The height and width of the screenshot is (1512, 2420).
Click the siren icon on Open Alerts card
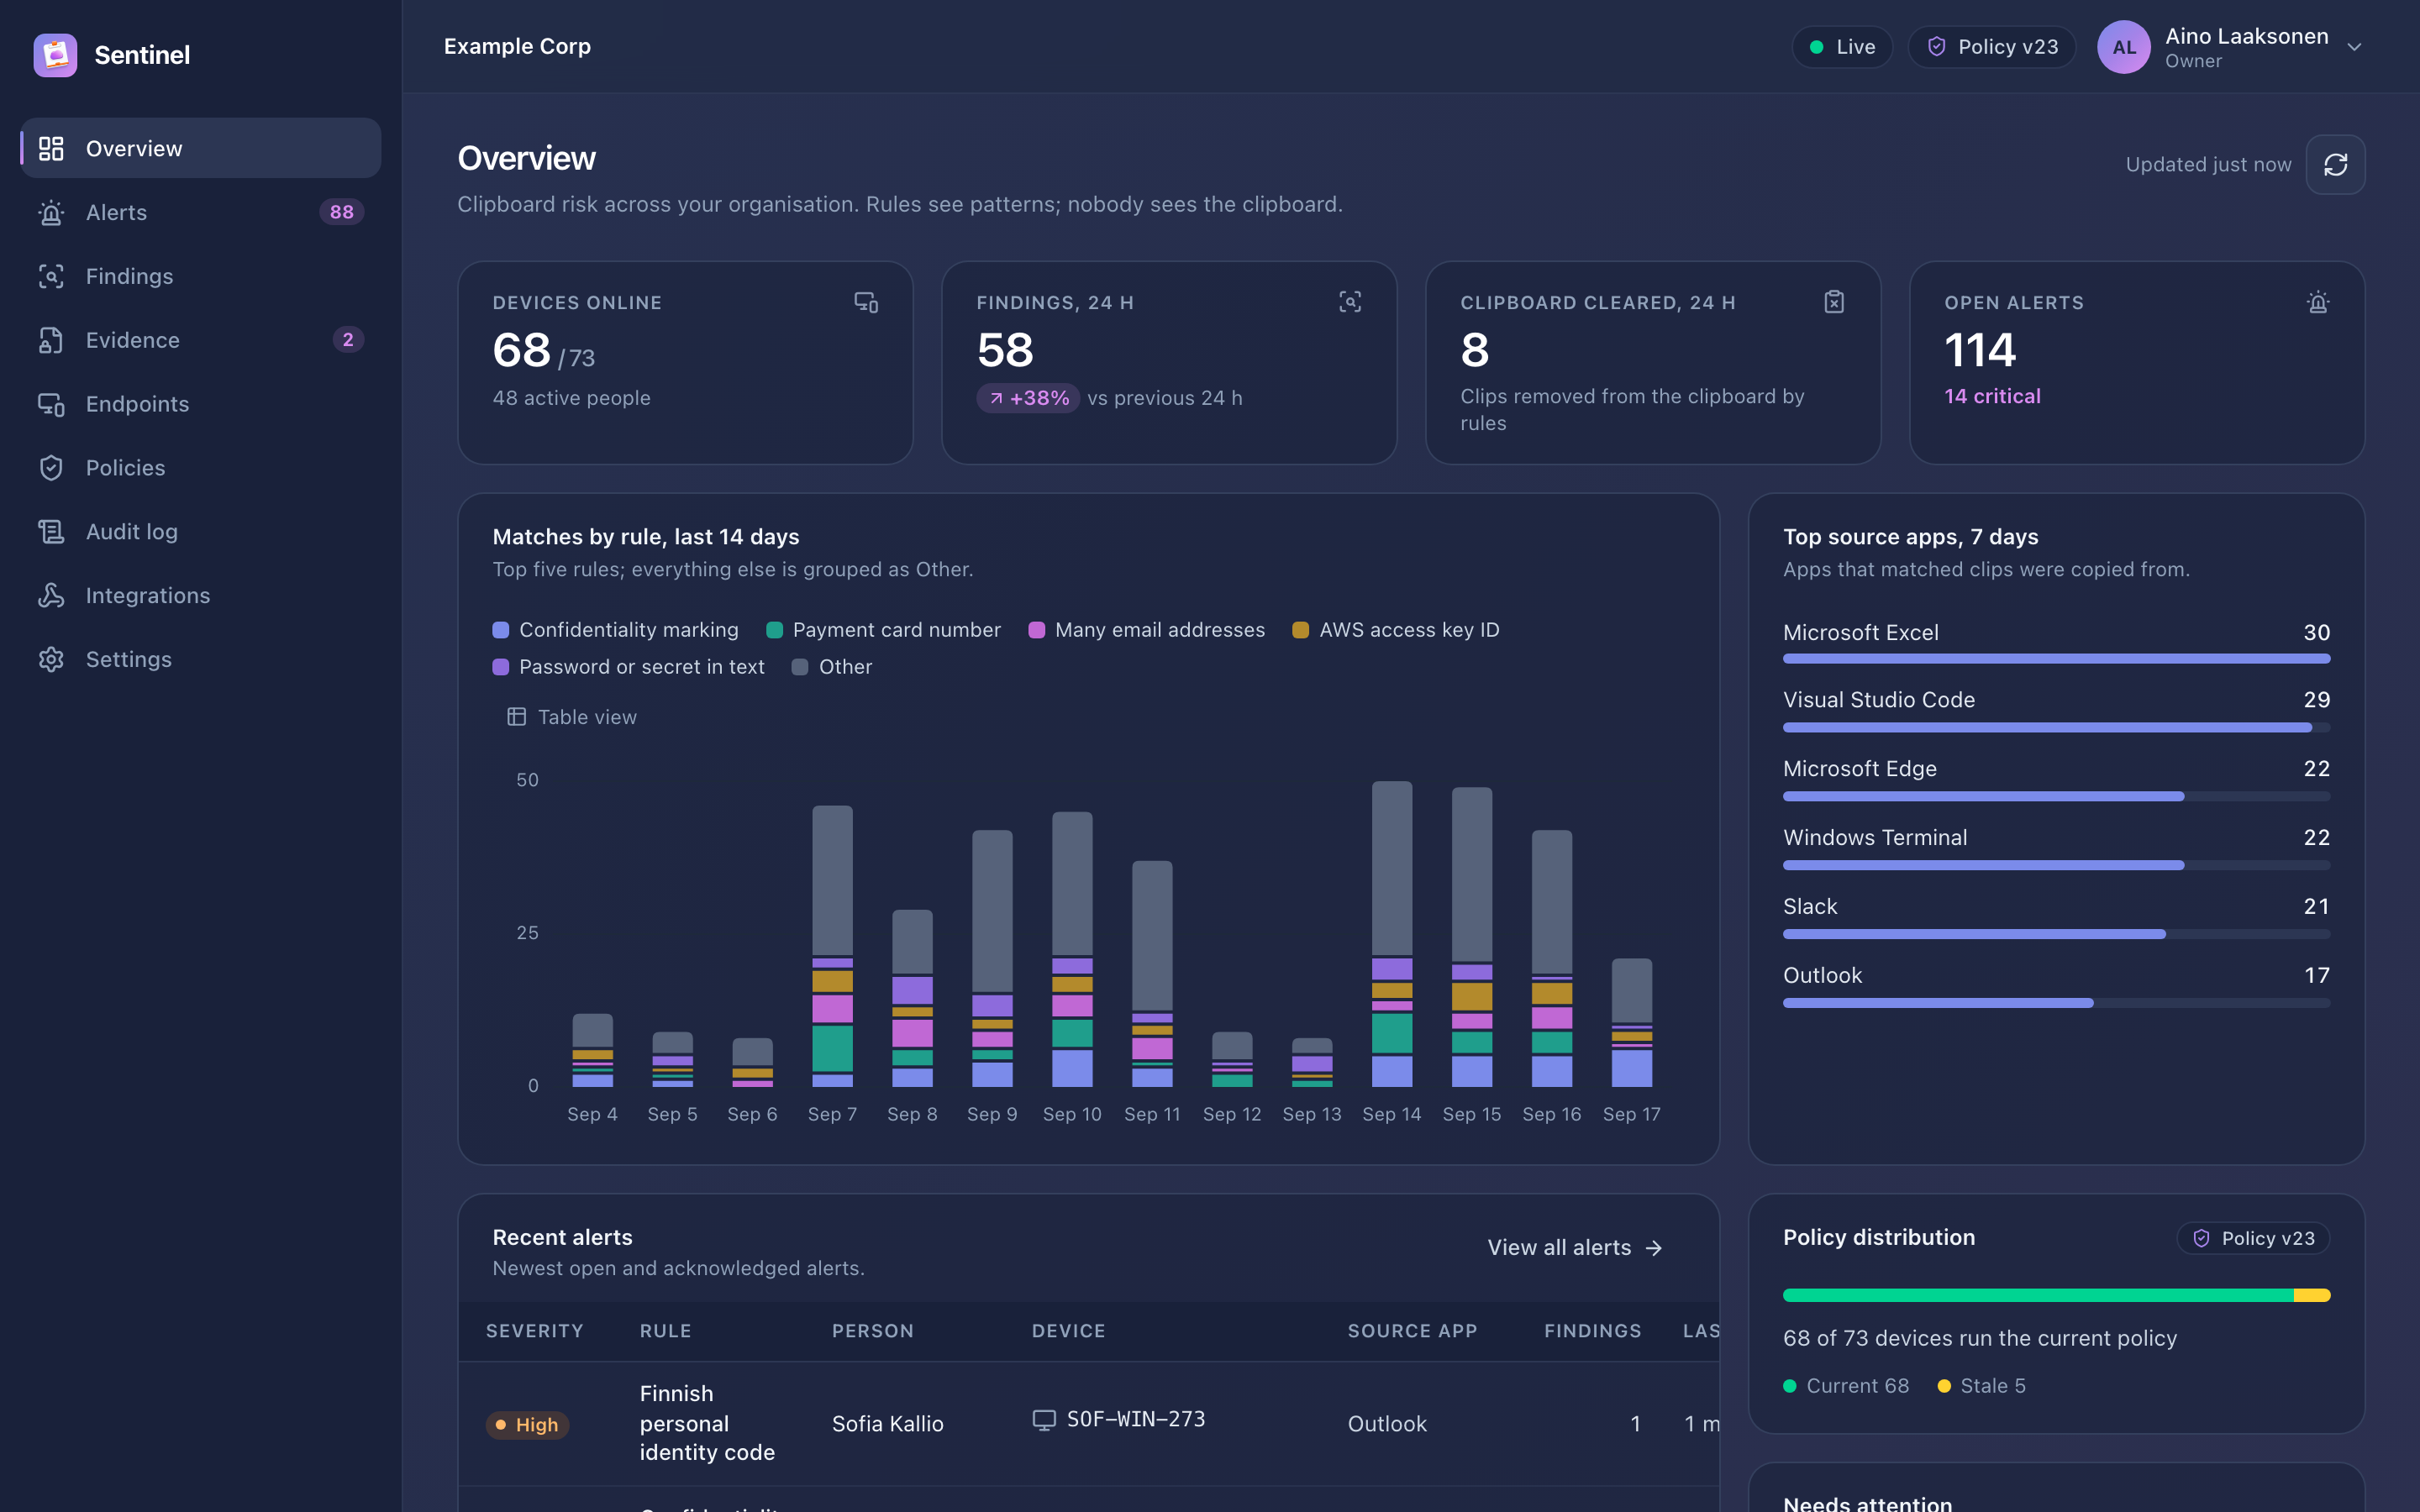[2318, 302]
